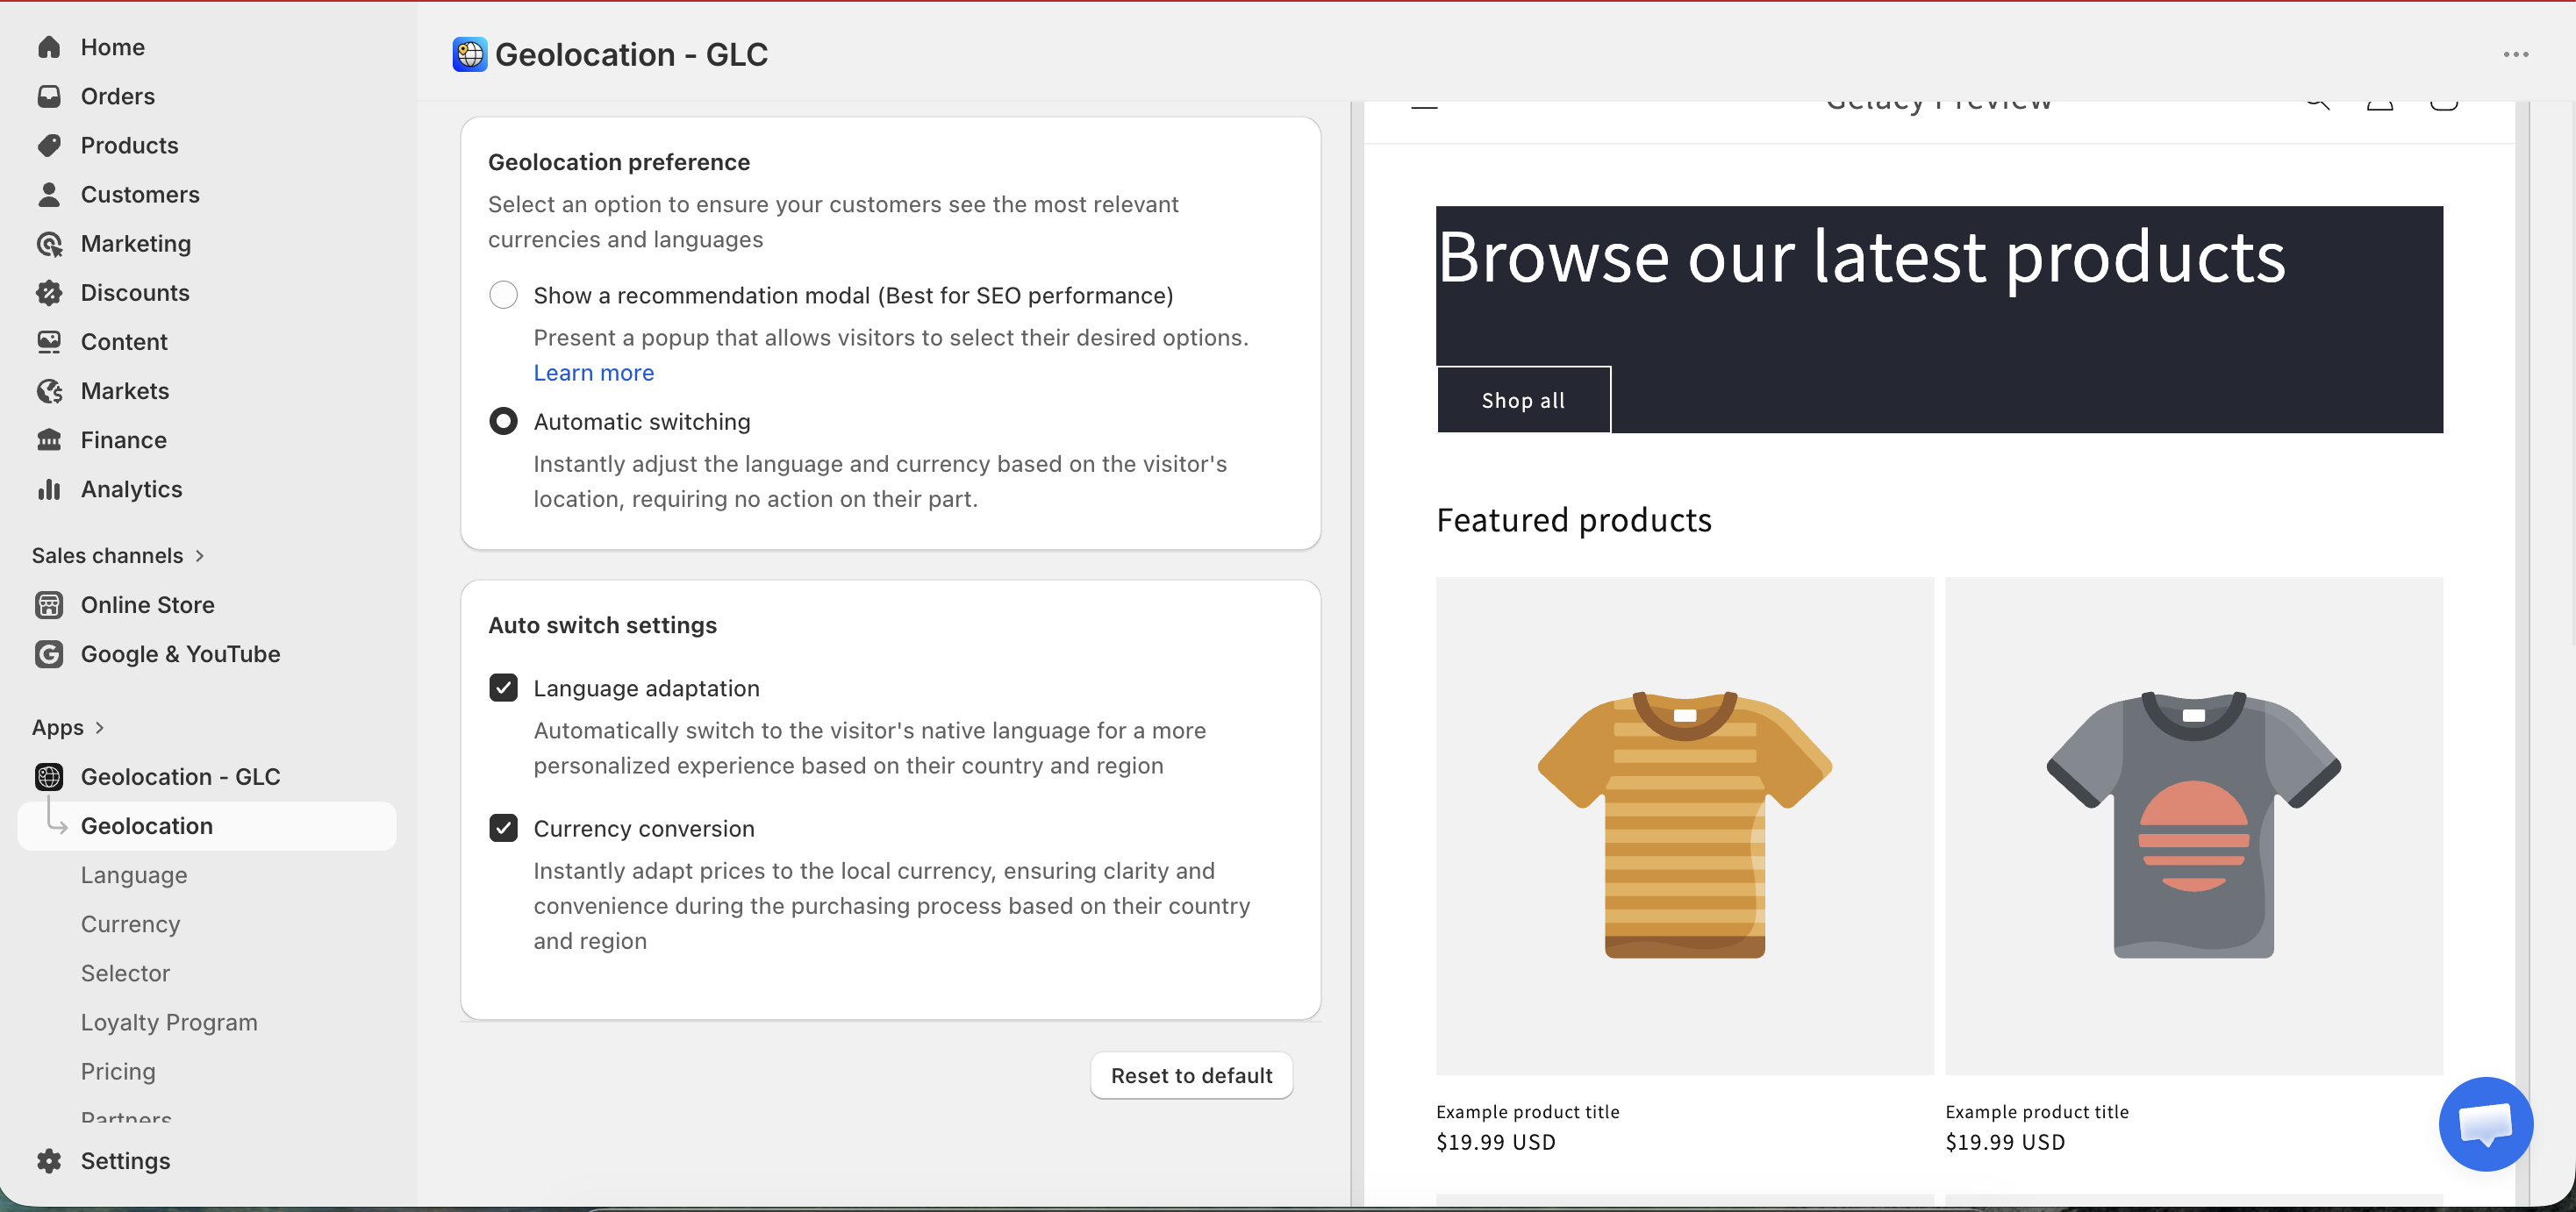Click the Settings gear icon
Image resolution: width=2576 pixels, height=1212 pixels.
point(49,1160)
